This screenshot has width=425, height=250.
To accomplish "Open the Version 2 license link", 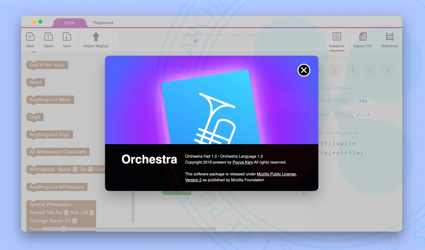I will [193, 180].
